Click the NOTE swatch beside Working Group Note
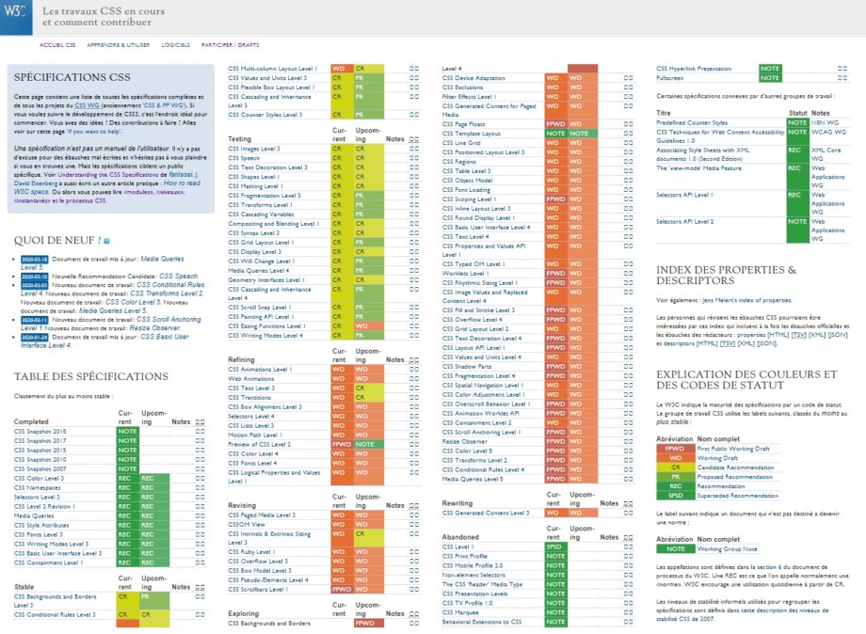The width and height of the screenshot is (866, 634). [675, 549]
